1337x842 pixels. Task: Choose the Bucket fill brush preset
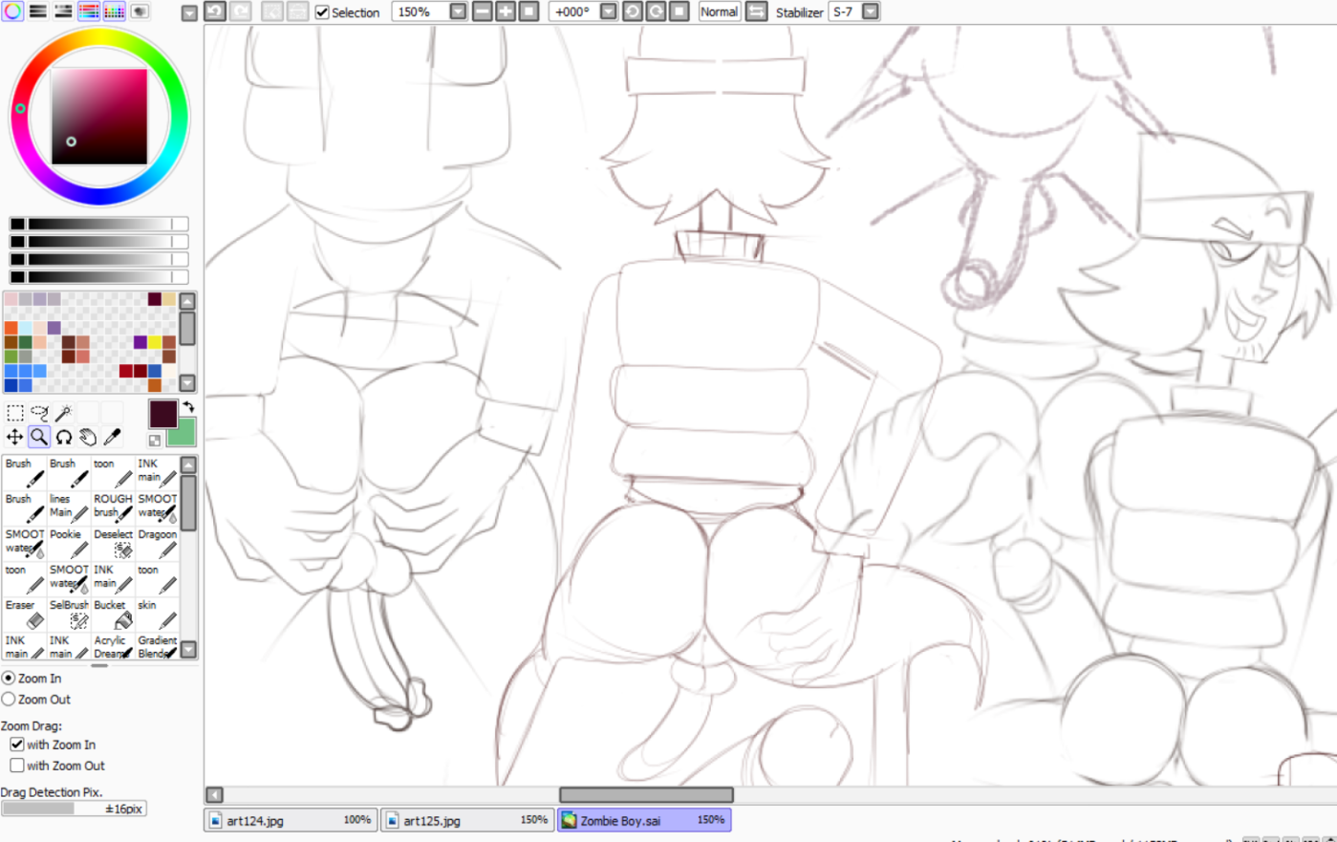pyautogui.click(x=113, y=614)
